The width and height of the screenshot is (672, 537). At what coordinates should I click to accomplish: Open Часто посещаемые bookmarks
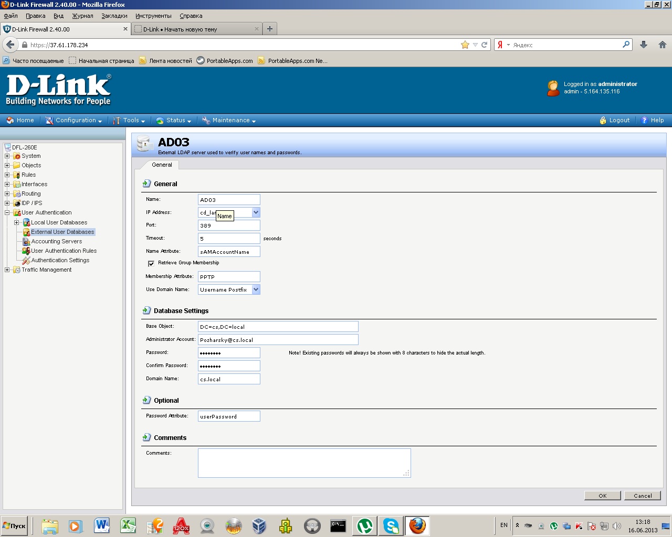click(x=33, y=61)
